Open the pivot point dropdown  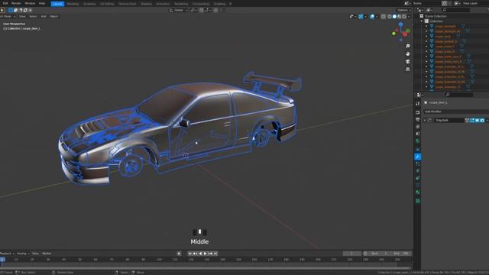pyautogui.click(x=193, y=10)
